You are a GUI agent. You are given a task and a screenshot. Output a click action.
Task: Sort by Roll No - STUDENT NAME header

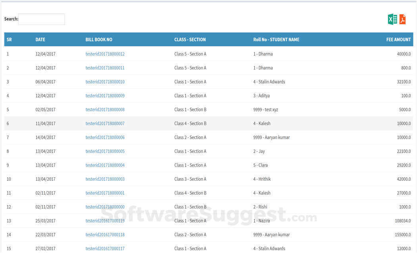click(x=276, y=40)
